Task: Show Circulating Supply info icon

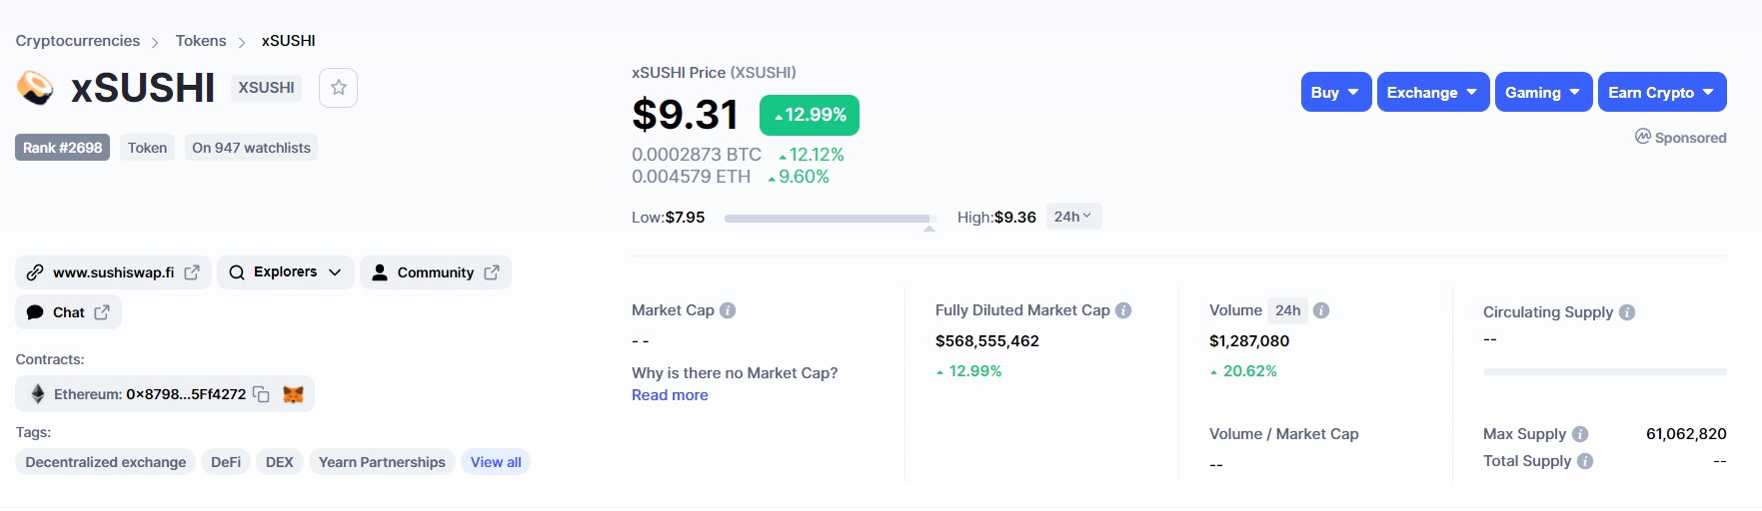Action: coord(1627,312)
